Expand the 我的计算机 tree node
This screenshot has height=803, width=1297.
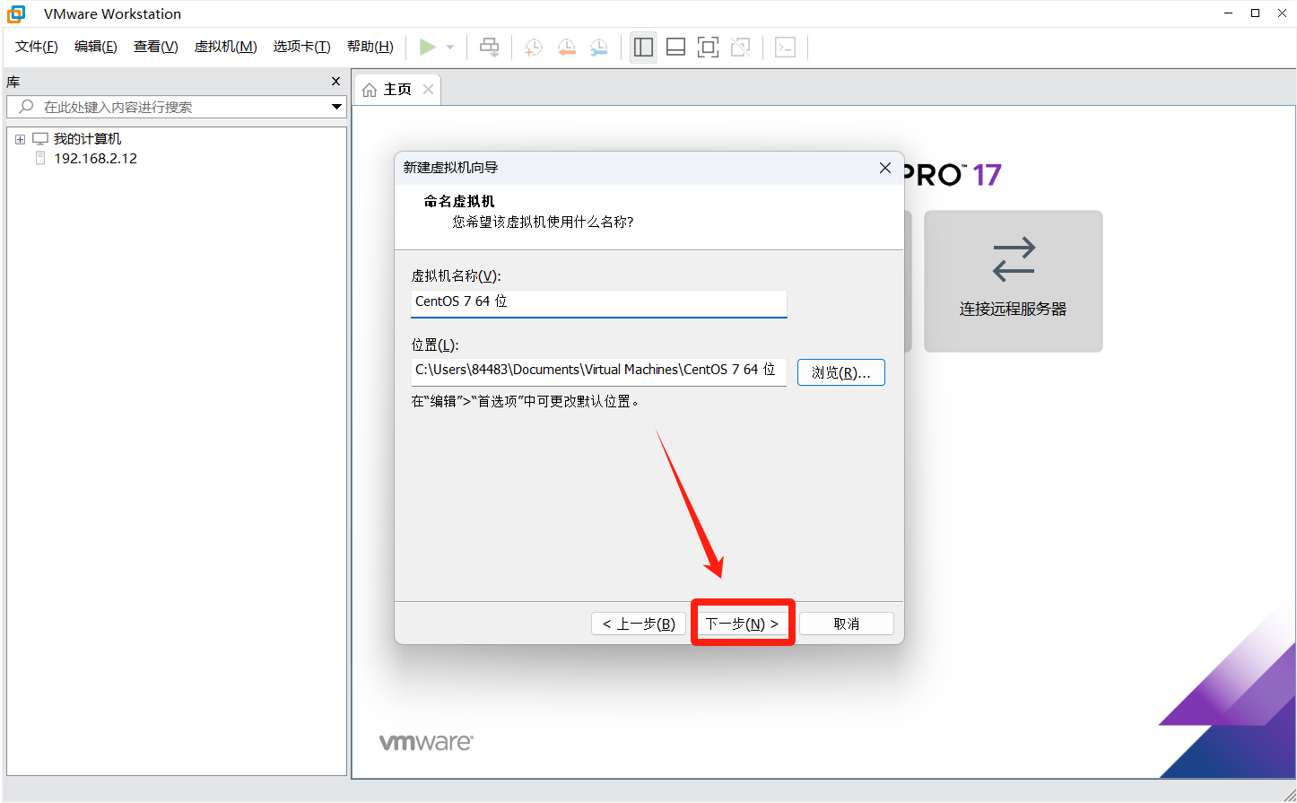(20, 139)
